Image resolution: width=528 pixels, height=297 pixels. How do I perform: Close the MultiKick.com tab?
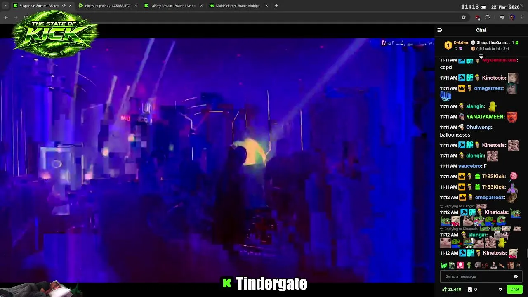click(x=266, y=6)
